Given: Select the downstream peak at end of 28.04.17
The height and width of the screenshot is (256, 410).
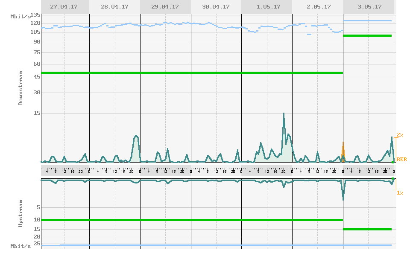Looking at the screenshot, I should pos(136,136).
